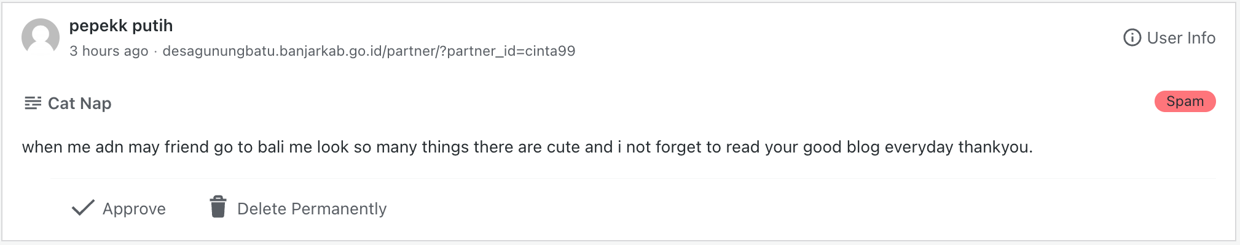The width and height of the screenshot is (1240, 245).
Task: Click the text-lines post icon beside Cat Nap
Action: tap(33, 103)
